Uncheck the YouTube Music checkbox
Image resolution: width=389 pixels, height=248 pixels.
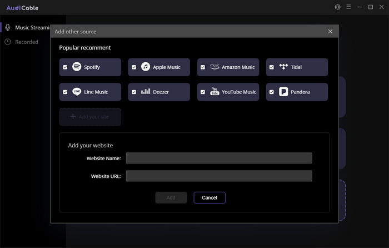coord(203,92)
